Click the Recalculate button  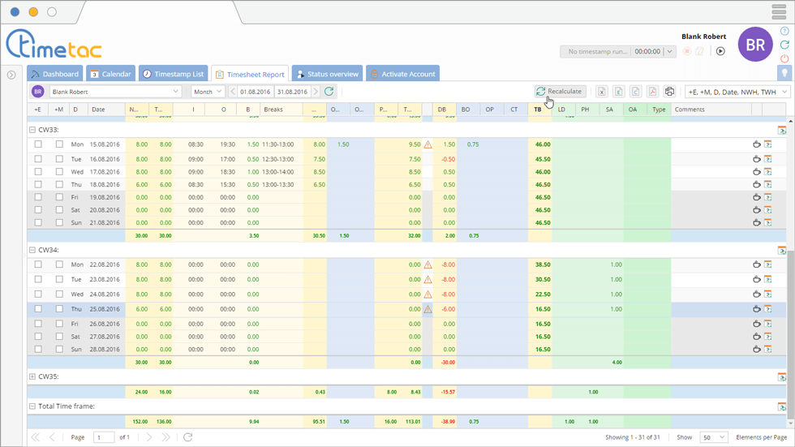pos(560,92)
